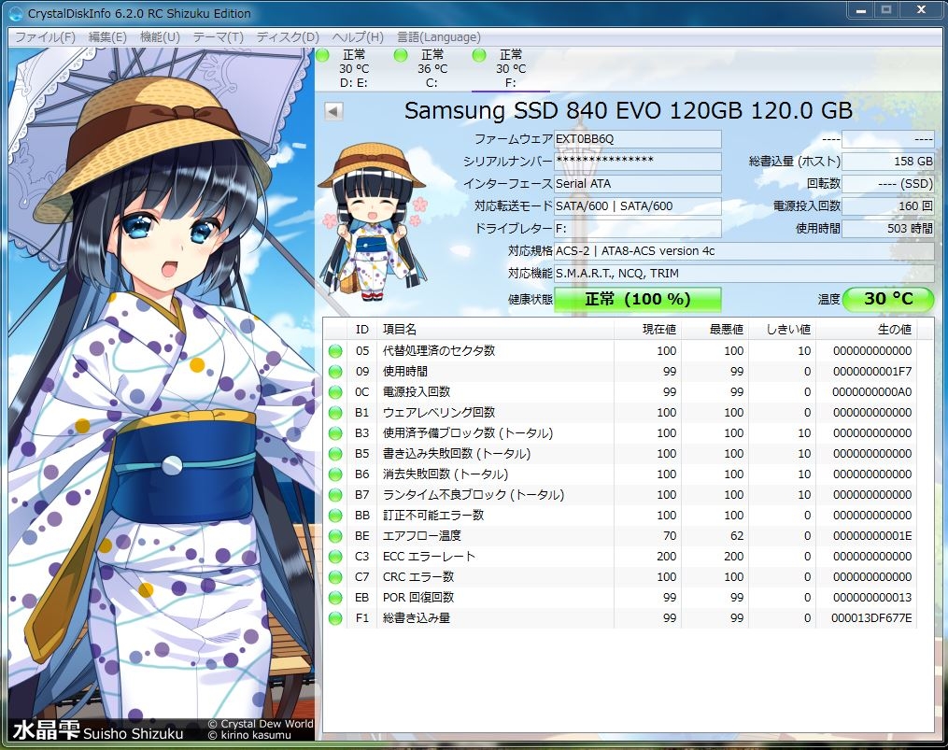This screenshot has width=948, height=750.
Task: Click the status circle of row 05
Action: pyautogui.click(x=335, y=351)
